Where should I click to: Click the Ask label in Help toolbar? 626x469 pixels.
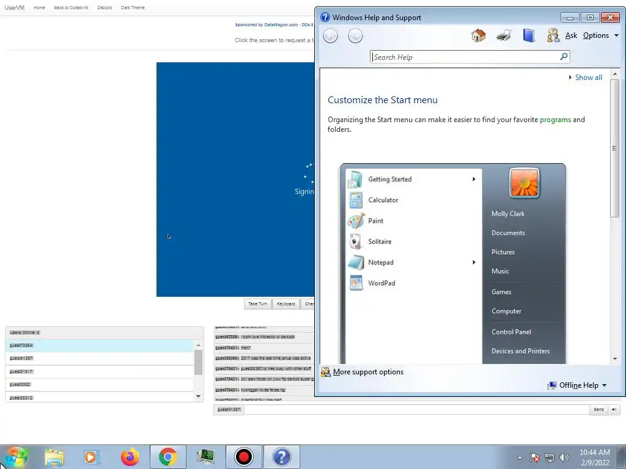coord(571,35)
